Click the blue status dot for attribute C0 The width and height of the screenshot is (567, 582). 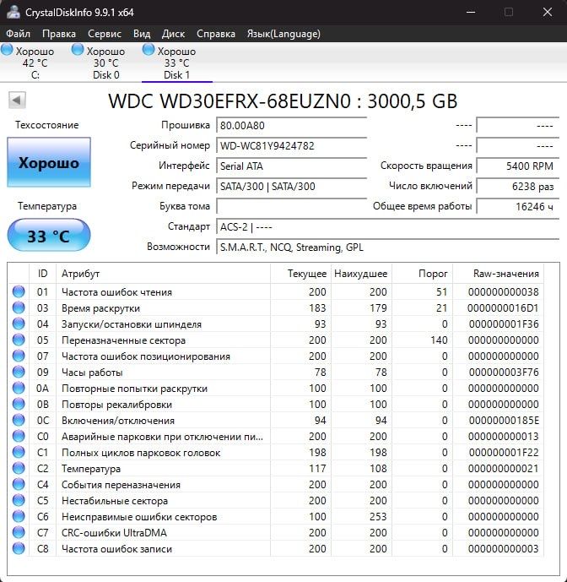(x=19, y=436)
